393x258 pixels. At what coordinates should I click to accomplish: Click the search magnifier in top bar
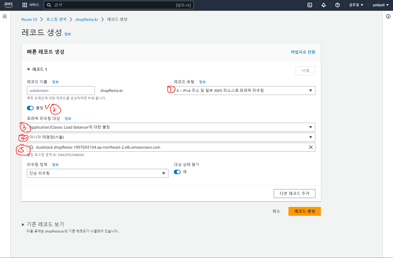49,5
